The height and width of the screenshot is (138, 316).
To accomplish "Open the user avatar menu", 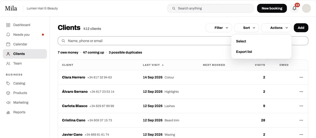I will point(306,8).
